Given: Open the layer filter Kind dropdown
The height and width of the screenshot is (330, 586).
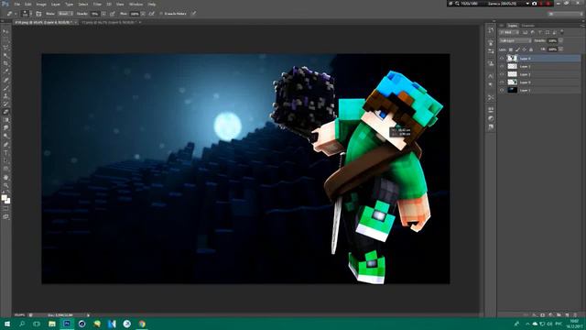Looking at the screenshot, I should [509, 32].
